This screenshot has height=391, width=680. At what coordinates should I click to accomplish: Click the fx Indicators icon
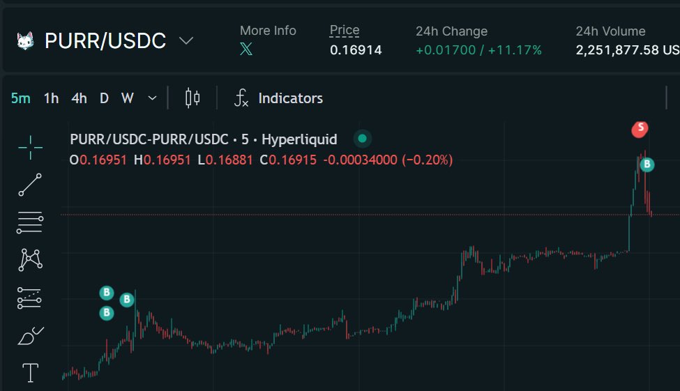point(241,98)
